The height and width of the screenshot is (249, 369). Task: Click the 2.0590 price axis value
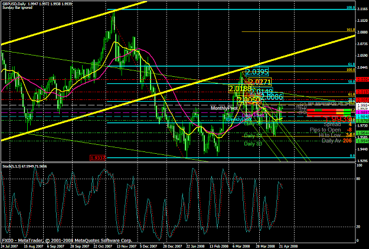click(363, 56)
